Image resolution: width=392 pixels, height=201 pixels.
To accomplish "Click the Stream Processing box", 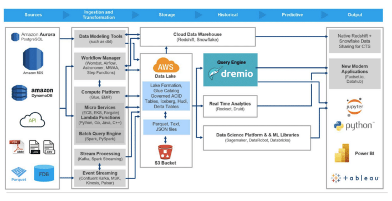I will [x=100, y=157].
